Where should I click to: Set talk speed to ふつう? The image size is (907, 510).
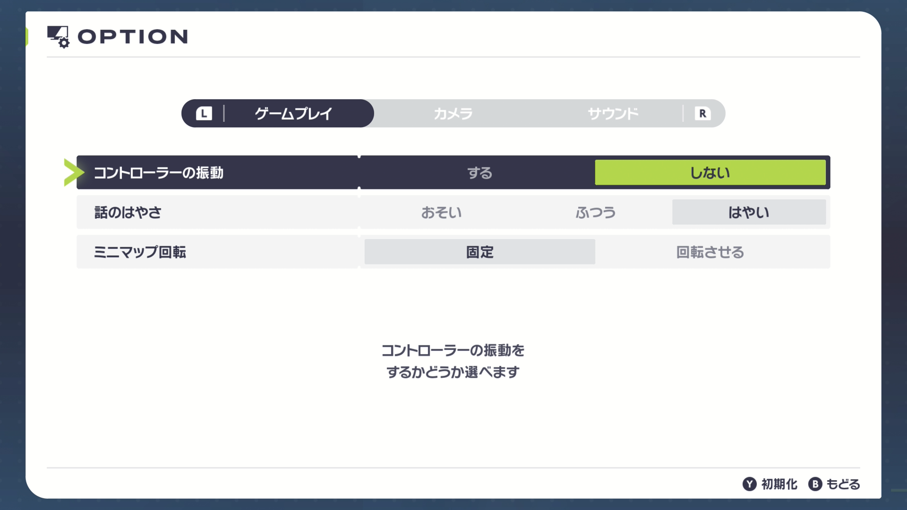(x=595, y=212)
